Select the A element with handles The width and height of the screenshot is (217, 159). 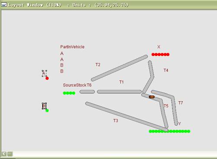(44, 73)
